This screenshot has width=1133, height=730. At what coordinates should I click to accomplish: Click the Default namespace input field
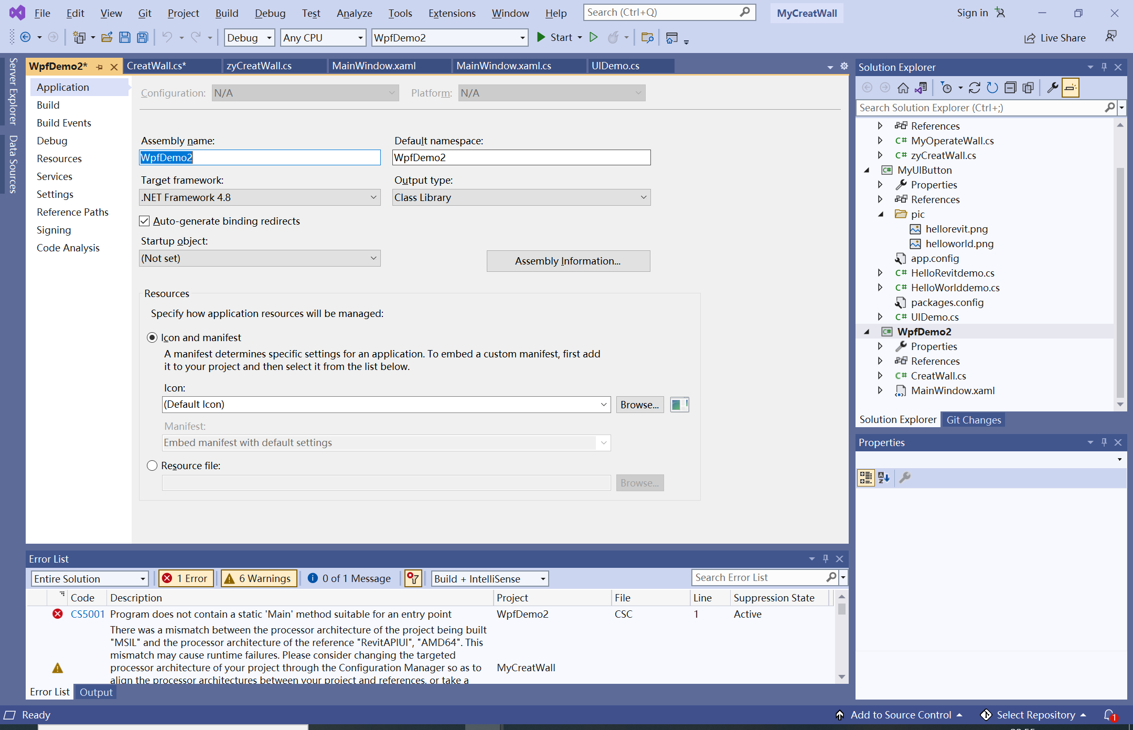(x=521, y=157)
